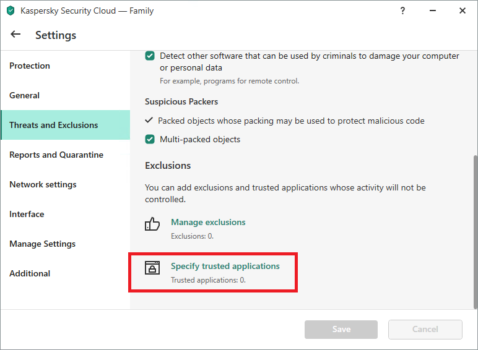The height and width of the screenshot is (350, 478).
Task: Click the Kaspersky shield logo icon
Action: 10,11
